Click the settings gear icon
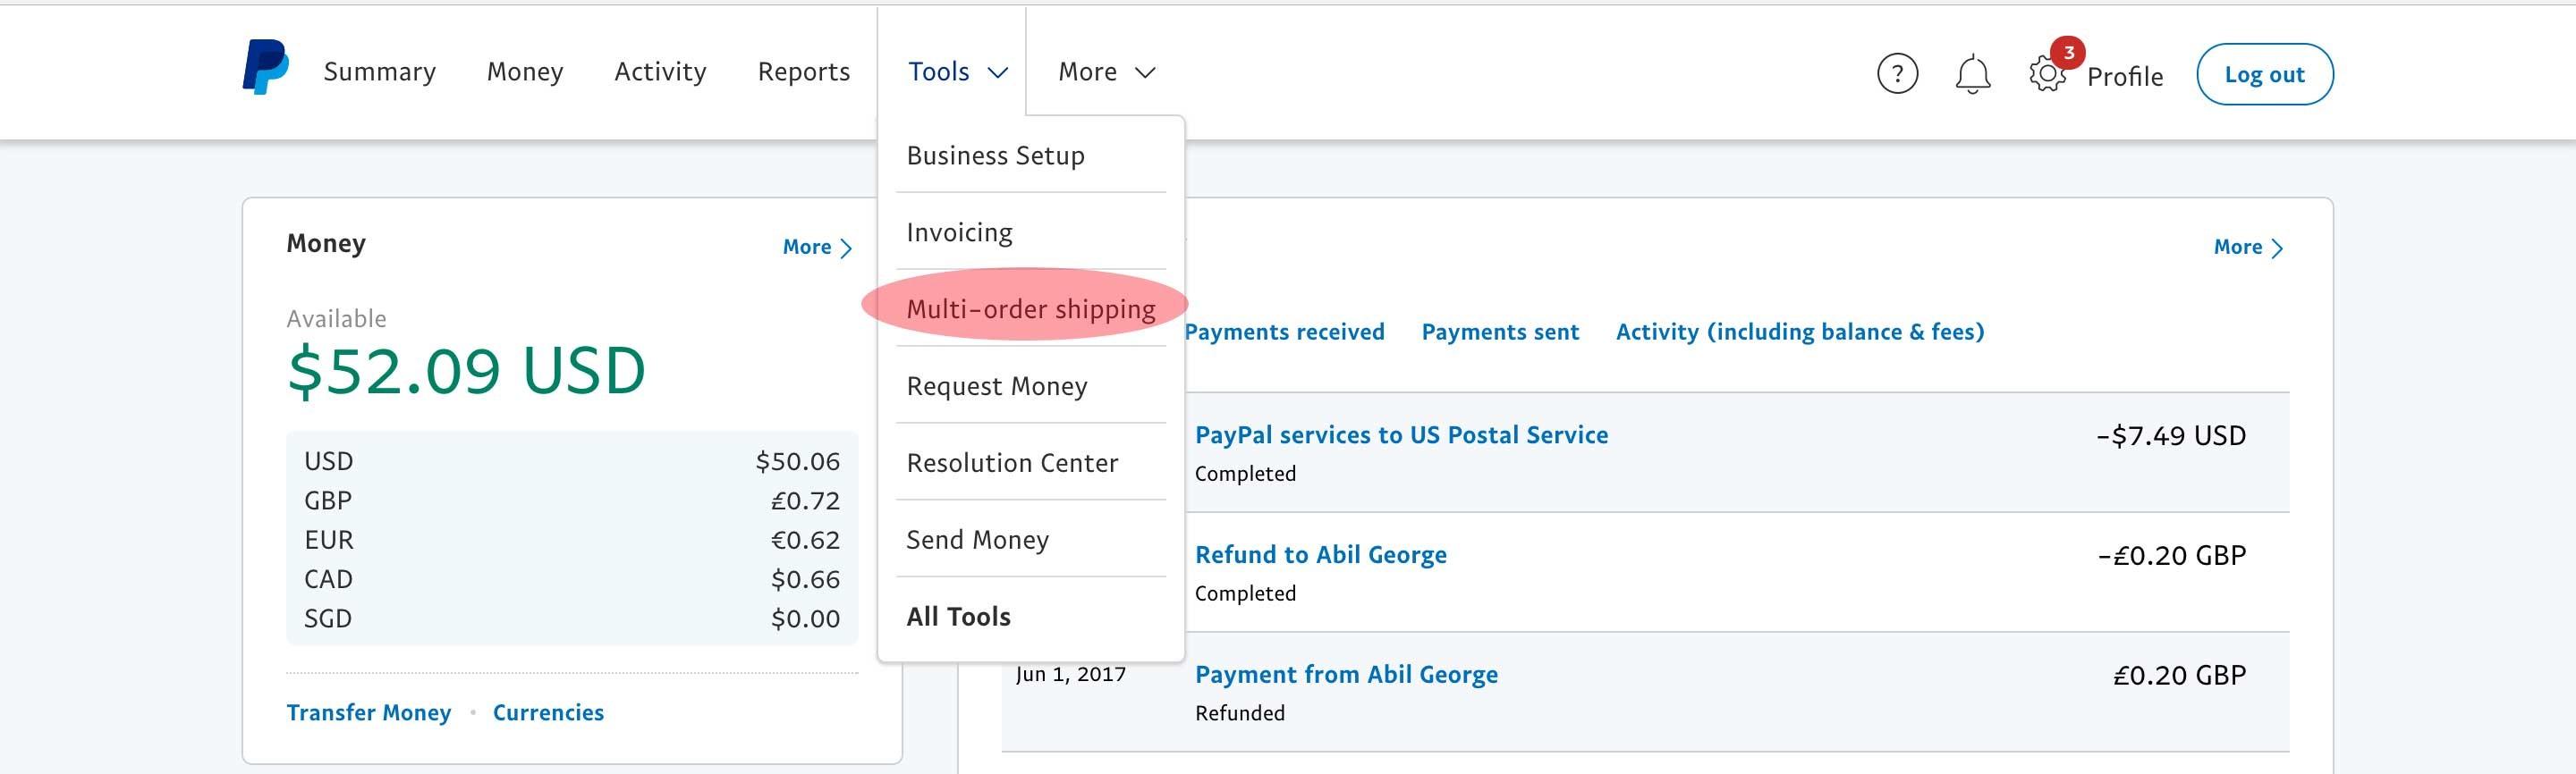Image resolution: width=2576 pixels, height=774 pixels. click(x=2047, y=74)
